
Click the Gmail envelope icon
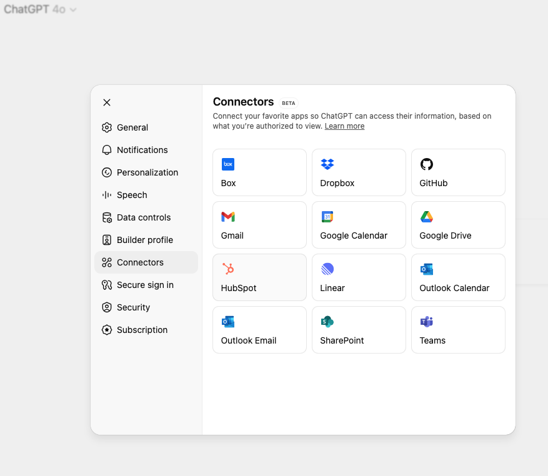pyautogui.click(x=228, y=217)
